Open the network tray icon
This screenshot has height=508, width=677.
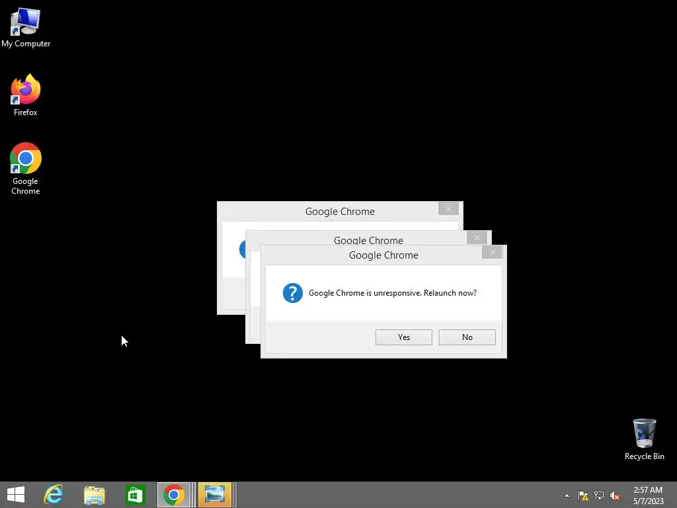click(x=599, y=495)
